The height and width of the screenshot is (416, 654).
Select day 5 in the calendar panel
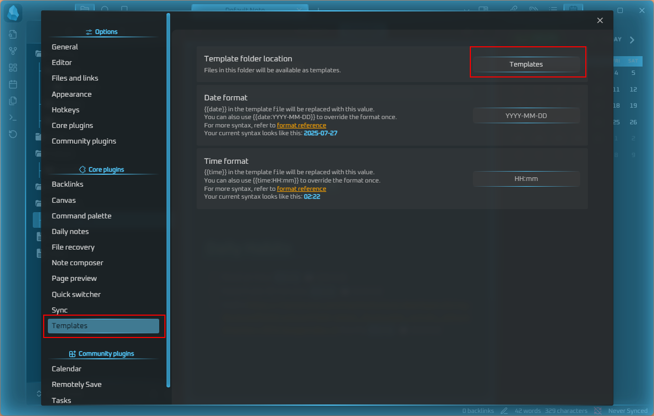[x=633, y=73]
